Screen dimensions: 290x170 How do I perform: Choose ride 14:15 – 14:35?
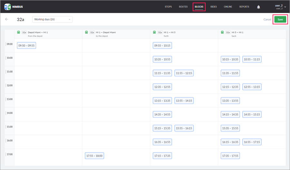[x=230, y=115]
